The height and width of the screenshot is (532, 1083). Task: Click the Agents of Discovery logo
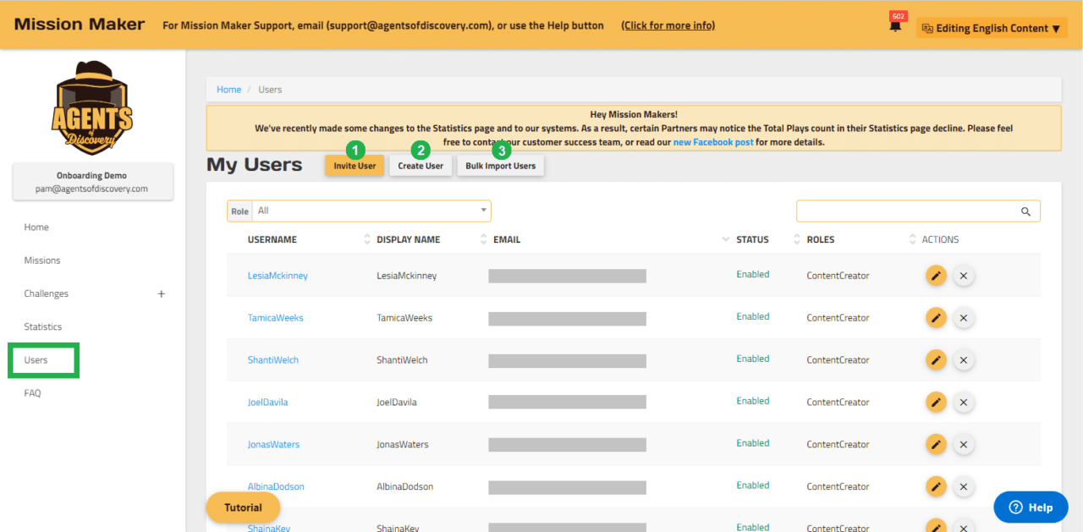point(92,107)
